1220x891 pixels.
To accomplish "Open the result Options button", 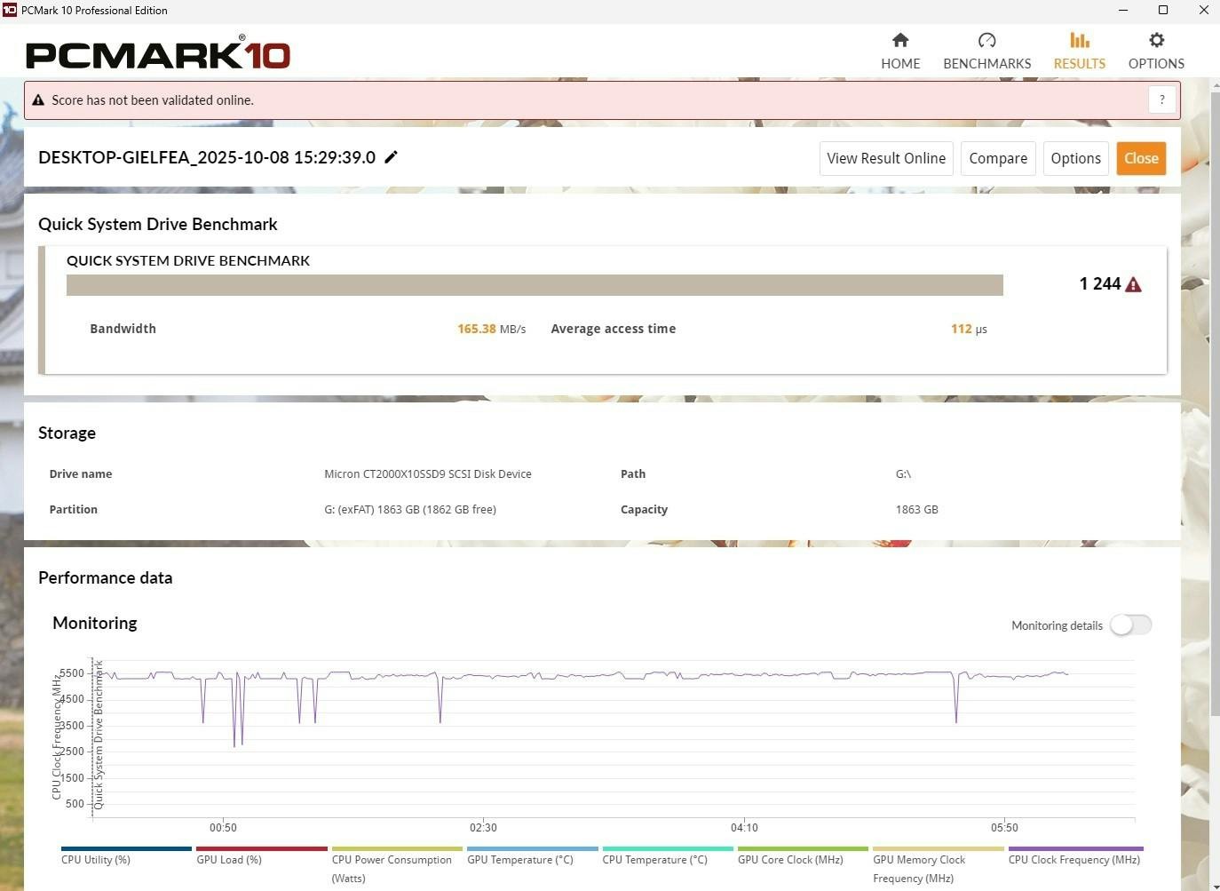I will [1076, 158].
